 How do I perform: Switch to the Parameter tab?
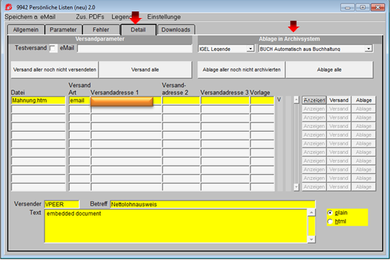[63, 30]
